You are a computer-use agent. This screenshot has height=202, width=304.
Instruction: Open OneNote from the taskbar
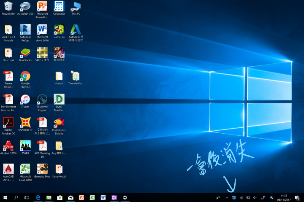(x=114, y=197)
